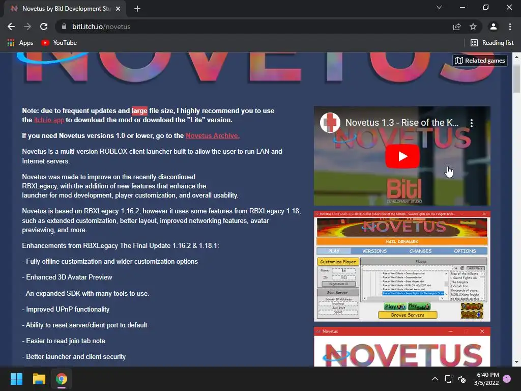Click the muted volume icon in the tray

tap(462, 379)
